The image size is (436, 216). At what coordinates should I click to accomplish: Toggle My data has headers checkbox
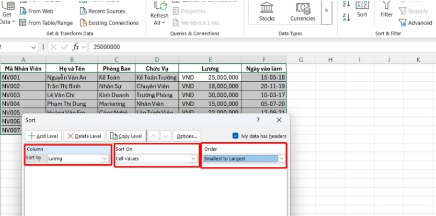click(x=235, y=136)
